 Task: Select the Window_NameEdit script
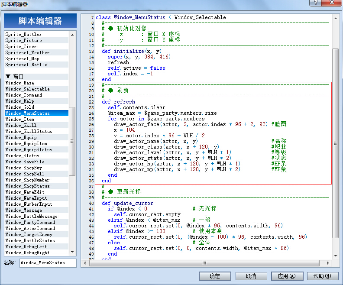(36, 192)
